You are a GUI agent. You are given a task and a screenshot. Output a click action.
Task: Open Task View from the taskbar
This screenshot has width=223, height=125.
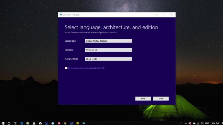coord(15,123)
